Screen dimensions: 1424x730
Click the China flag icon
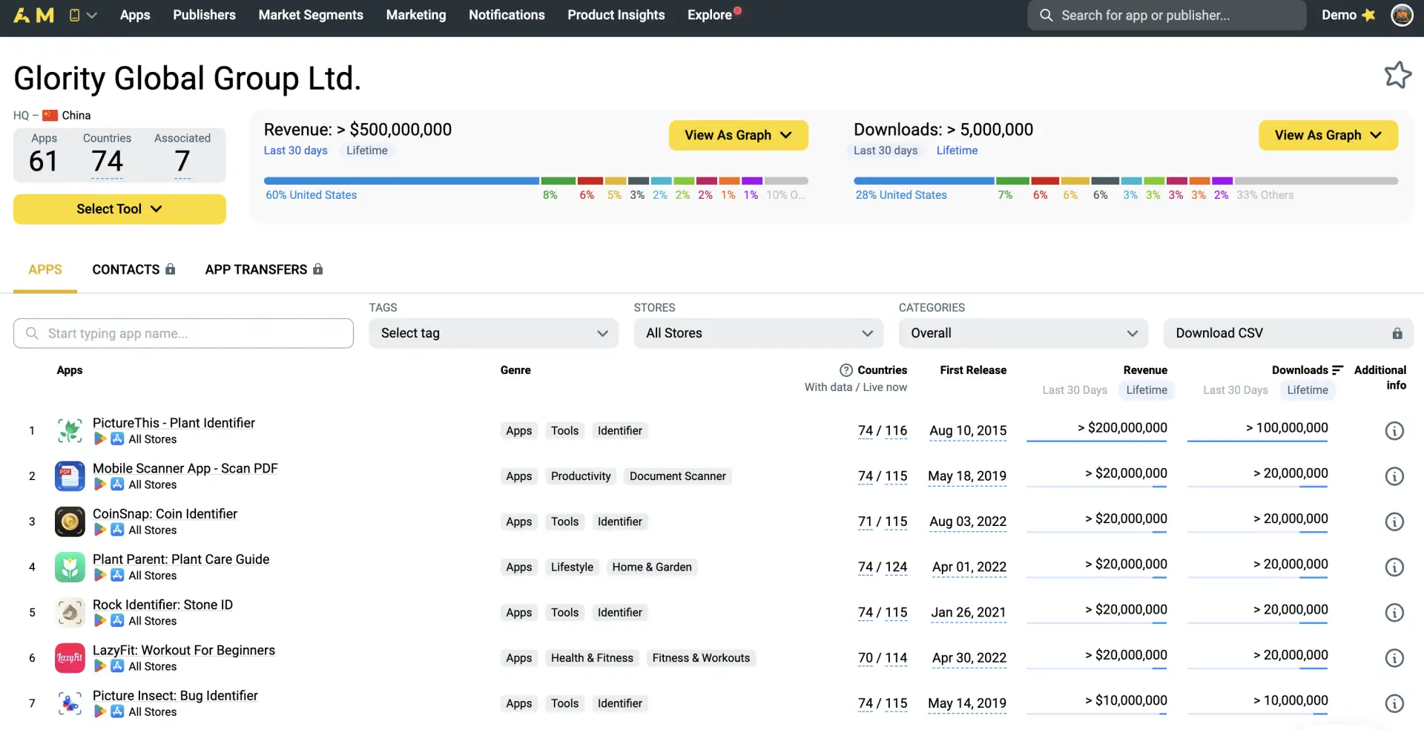[x=50, y=116]
